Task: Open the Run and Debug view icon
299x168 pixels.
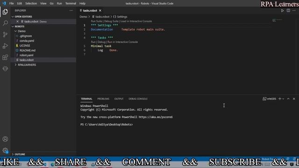Action: pyautogui.click(x=5, y=46)
